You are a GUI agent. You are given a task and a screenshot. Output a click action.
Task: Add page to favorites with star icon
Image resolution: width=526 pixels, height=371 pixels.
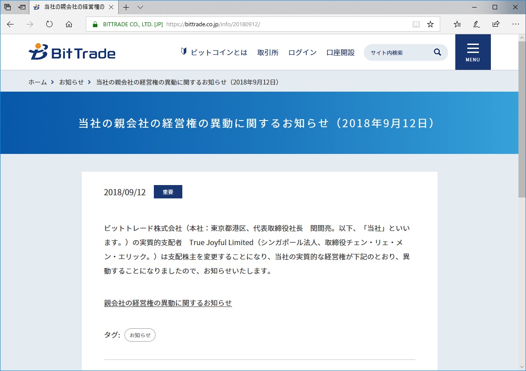(430, 24)
